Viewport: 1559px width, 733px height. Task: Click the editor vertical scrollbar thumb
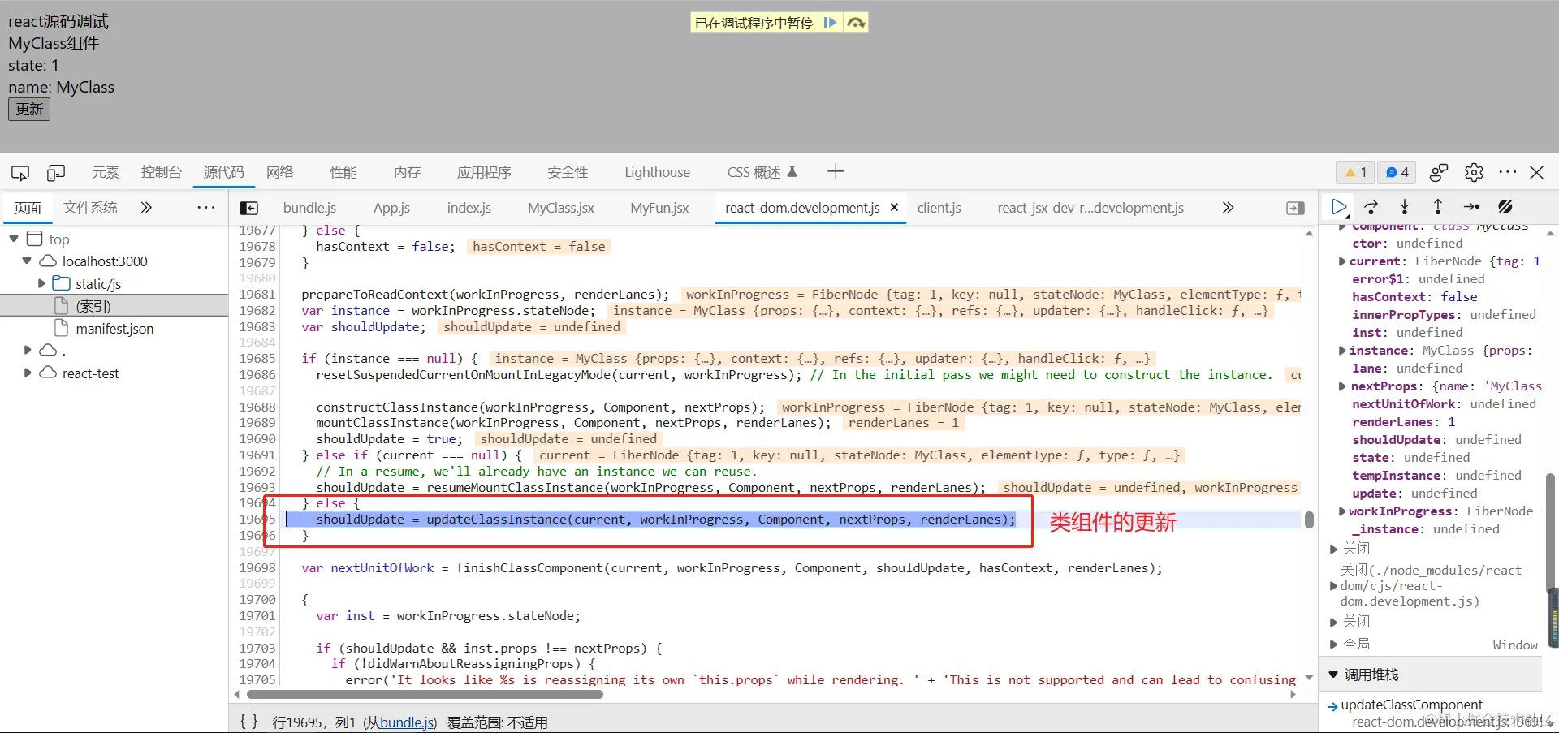click(x=1309, y=520)
